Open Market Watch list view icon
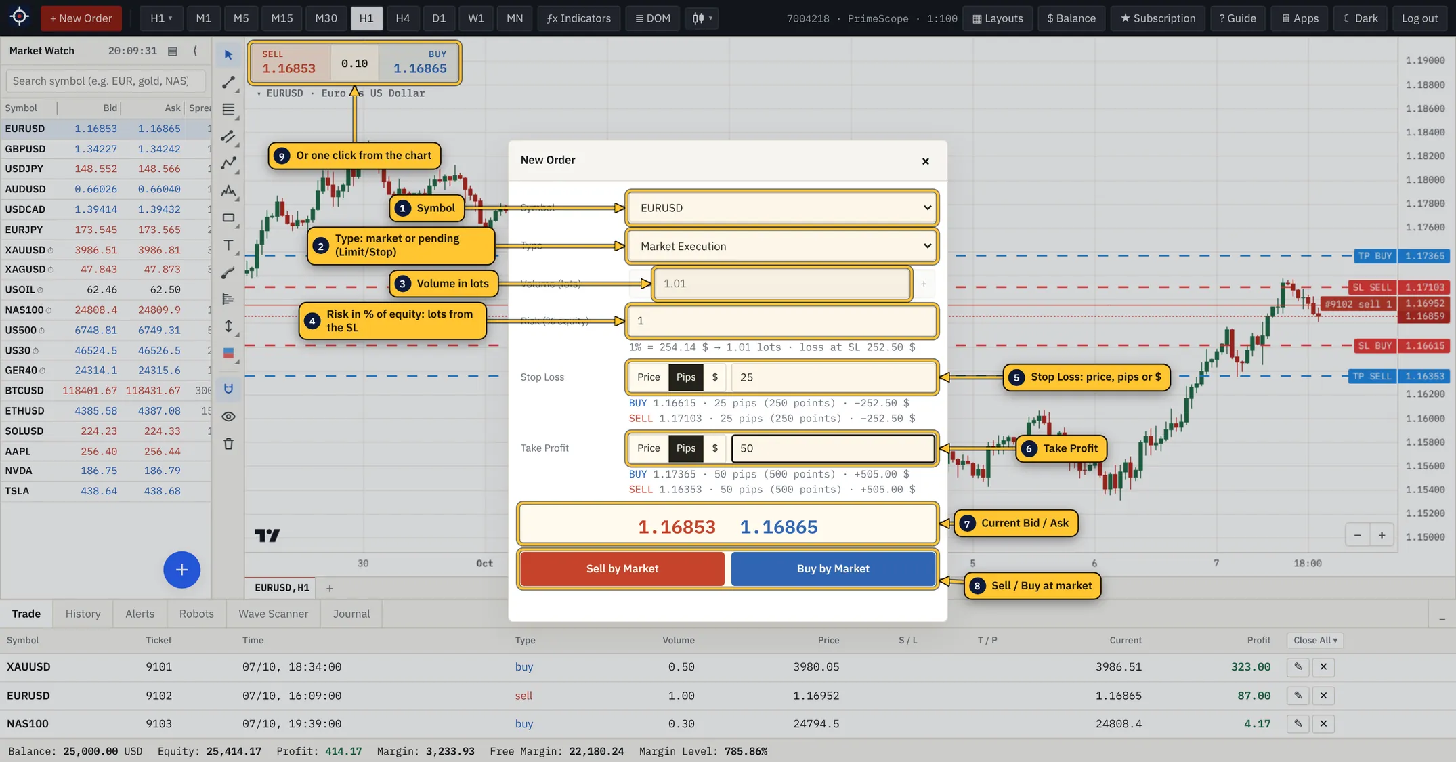Image resolution: width=1456 pixels, height=762 pixels. coord(173,51)
